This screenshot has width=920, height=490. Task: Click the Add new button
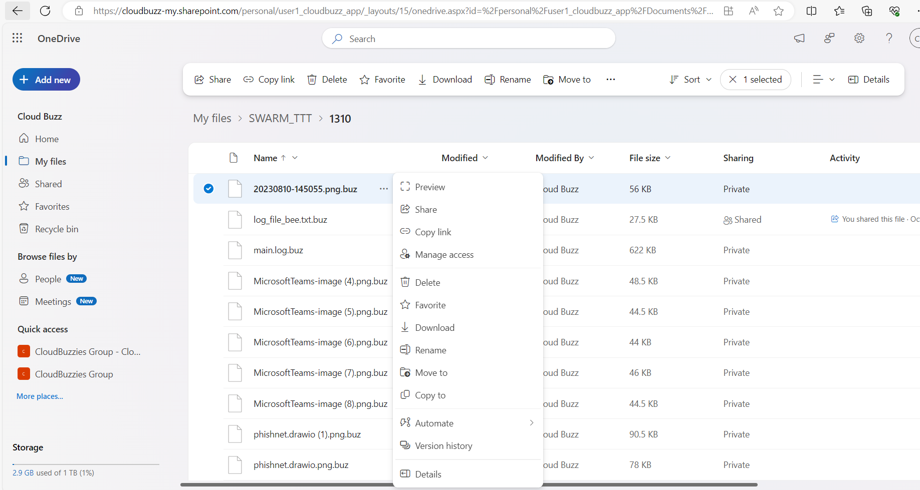pyautogui.click(x=46, y=79)
